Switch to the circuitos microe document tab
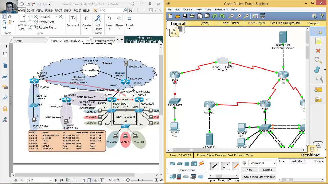This screenshot has height=184, width=328. (105, 41)
